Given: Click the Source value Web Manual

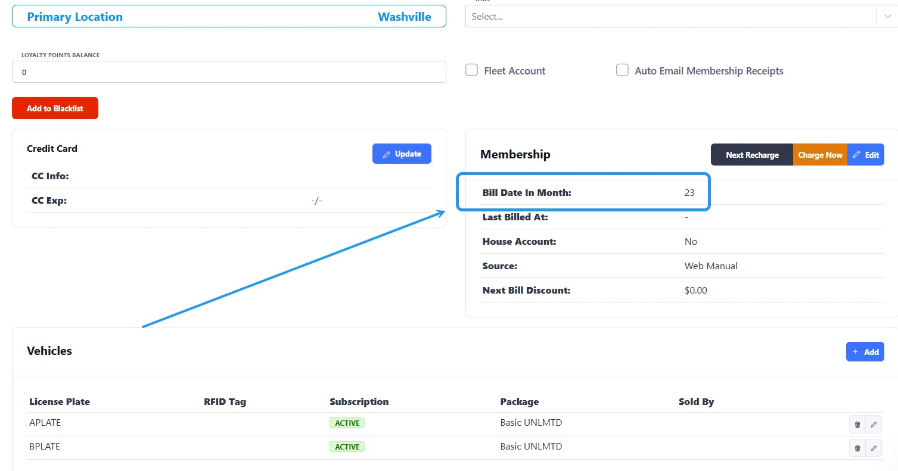Looking at the screenshot, I should pyautogui.click(x=711, y=266).
